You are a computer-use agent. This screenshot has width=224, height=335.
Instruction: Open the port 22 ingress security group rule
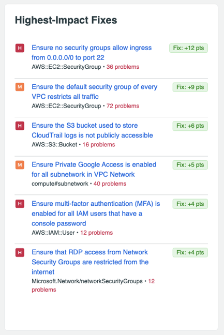point(92,53)
